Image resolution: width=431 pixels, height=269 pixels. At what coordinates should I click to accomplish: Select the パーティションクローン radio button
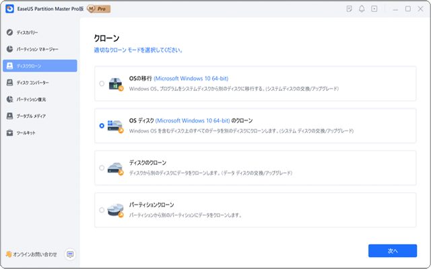(102, 210)
